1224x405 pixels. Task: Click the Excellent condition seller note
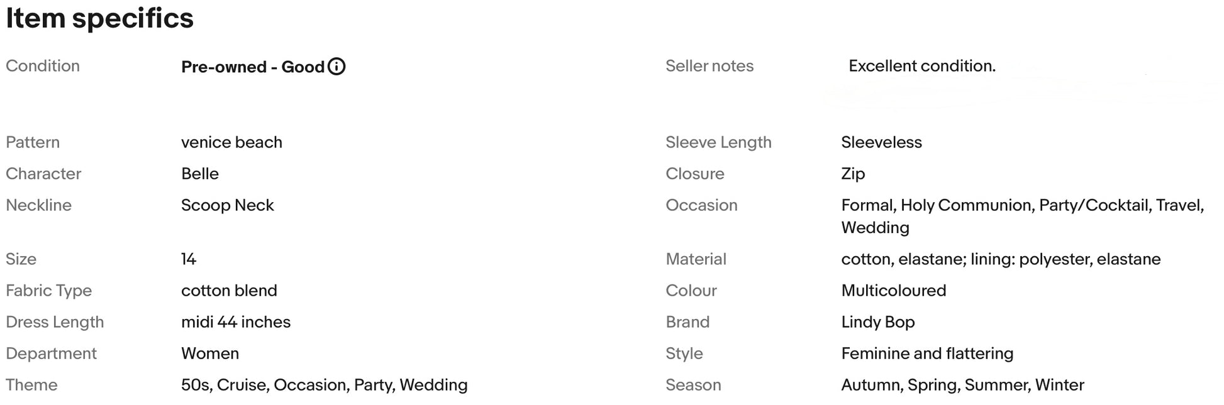point(922,66)
